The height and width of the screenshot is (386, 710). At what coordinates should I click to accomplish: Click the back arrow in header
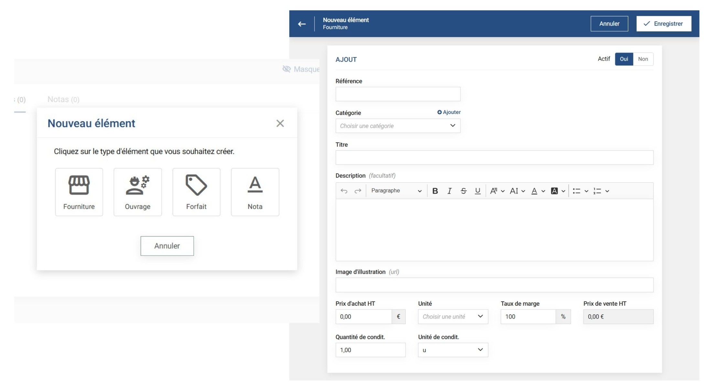coord(302,24)
